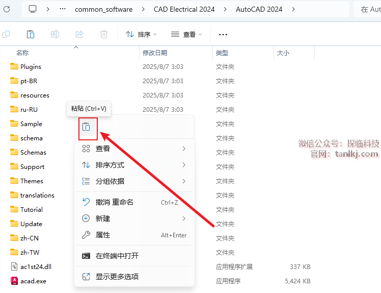Open the 排序 sort dropdown in toolbar

[141, 34]
